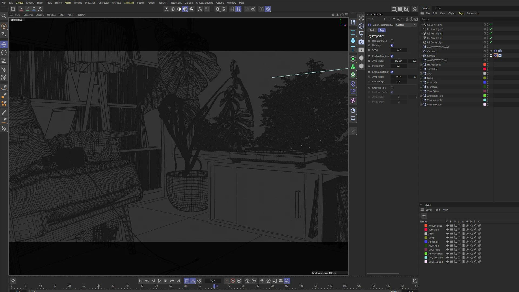The height and width of the screenshot is (292, 519).
Task: Select the Rotate tool in left toolbar
Action: click(x=4, y=52)
